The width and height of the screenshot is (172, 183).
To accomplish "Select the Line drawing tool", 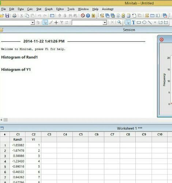I will [x=150, y=22].
